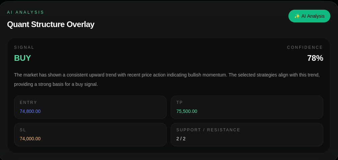Image resolution: width=338 pixels, height=160 pixels.
Task: Click the CONFIDENCE label
Action: coord(305,47)
